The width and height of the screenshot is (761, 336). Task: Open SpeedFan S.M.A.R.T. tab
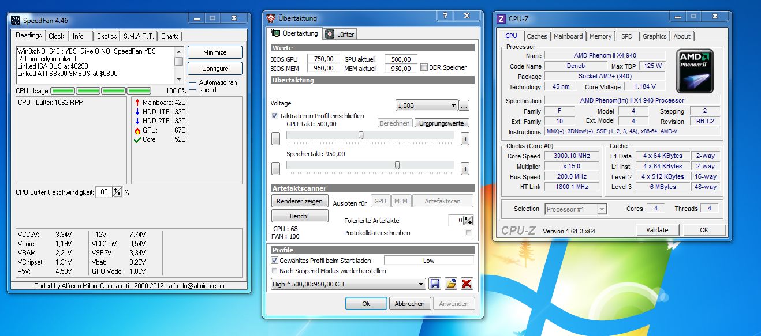pos(139,36)
